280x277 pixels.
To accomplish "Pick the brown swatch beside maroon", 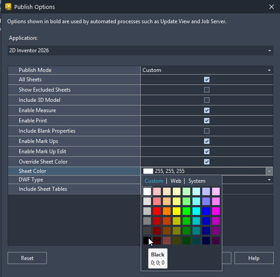I will click(167, 231).
